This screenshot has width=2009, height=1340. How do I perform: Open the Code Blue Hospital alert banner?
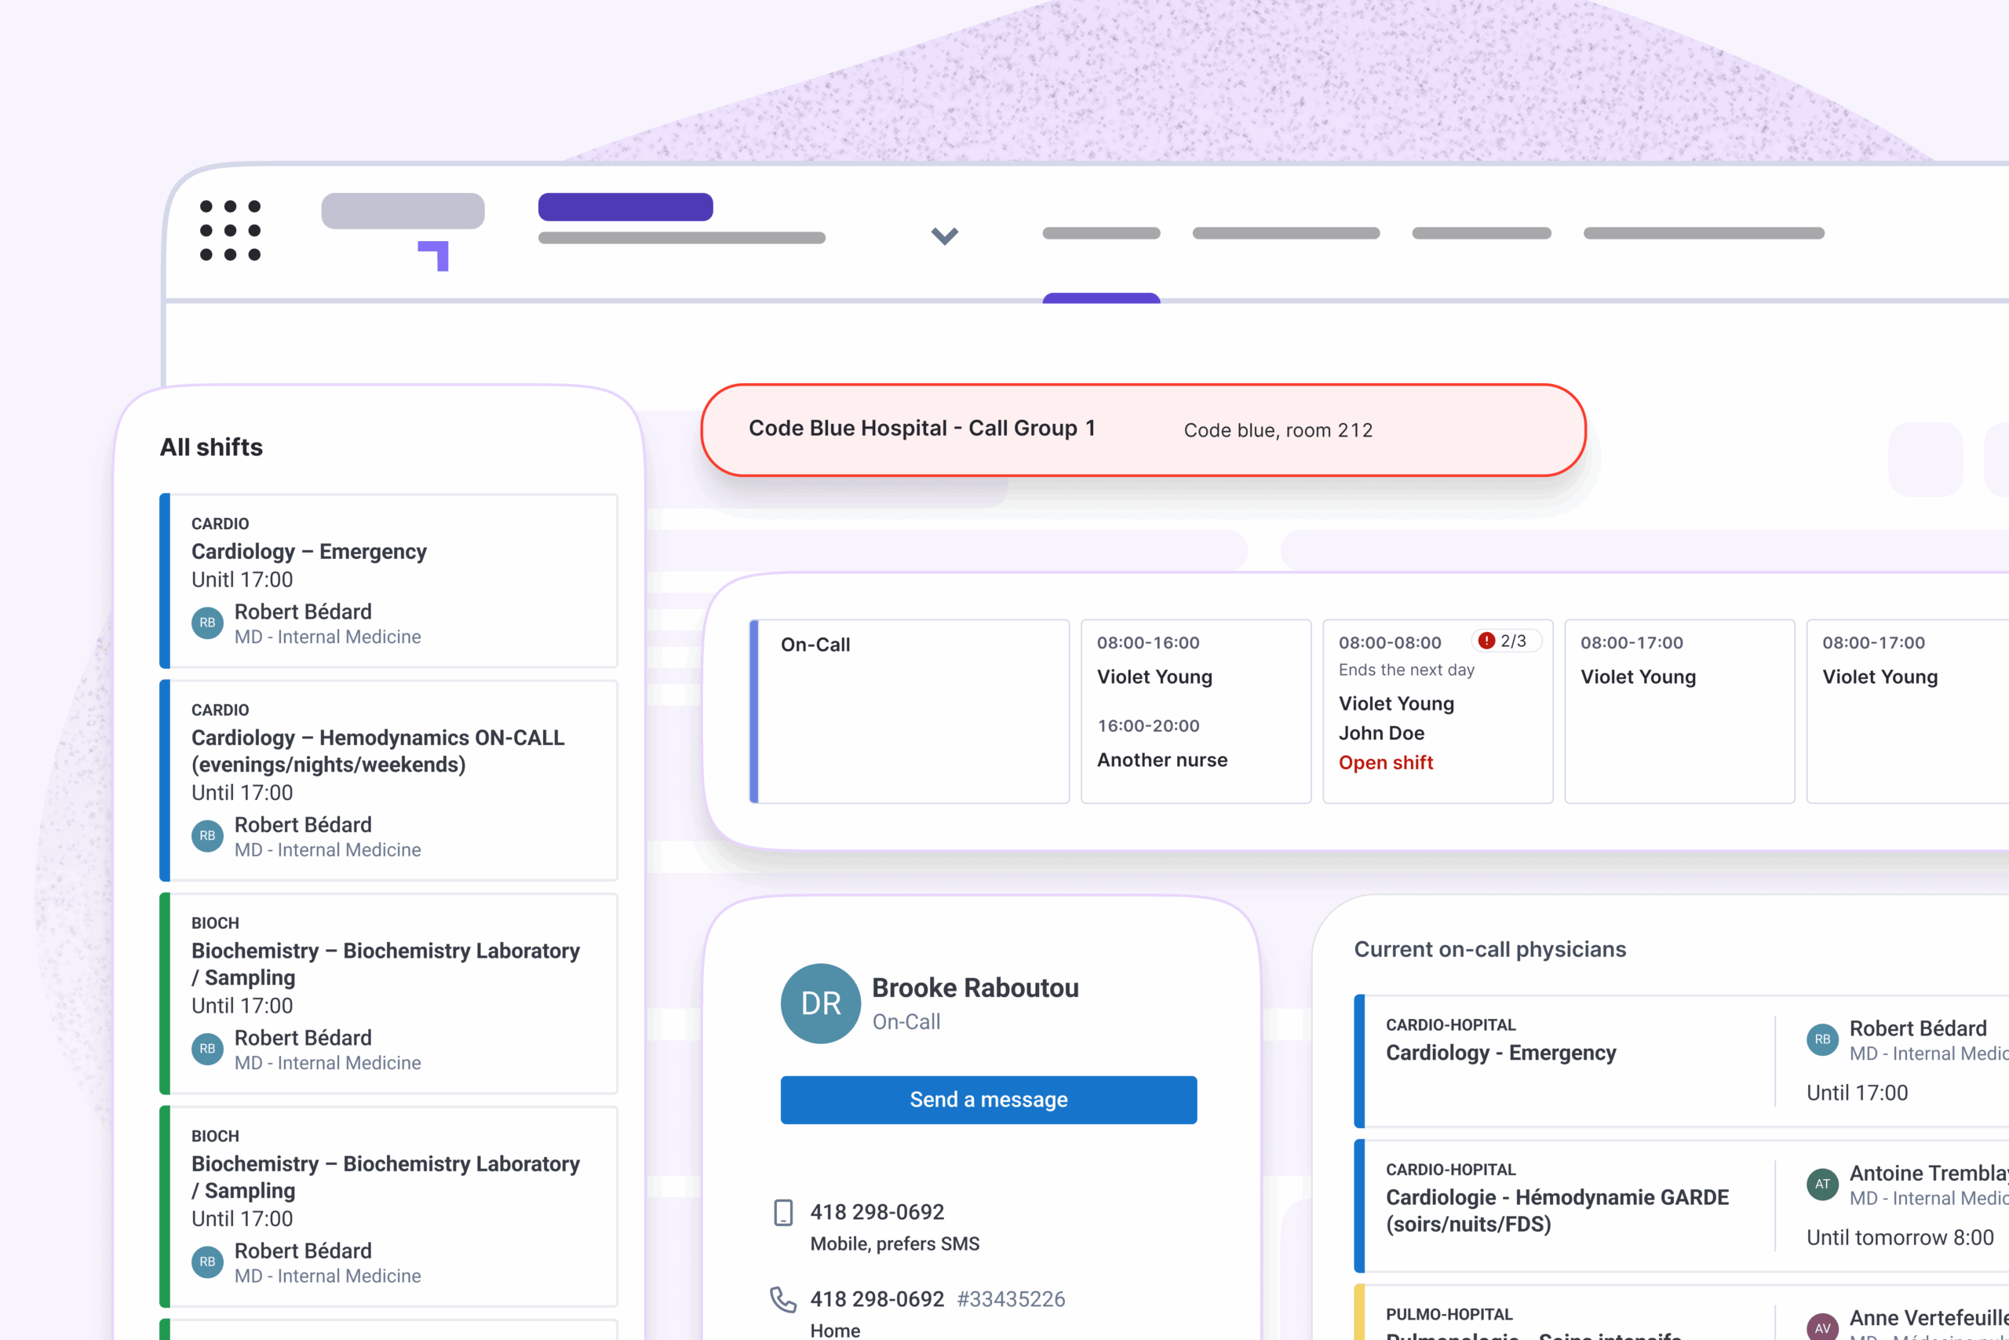[1143, 430]
